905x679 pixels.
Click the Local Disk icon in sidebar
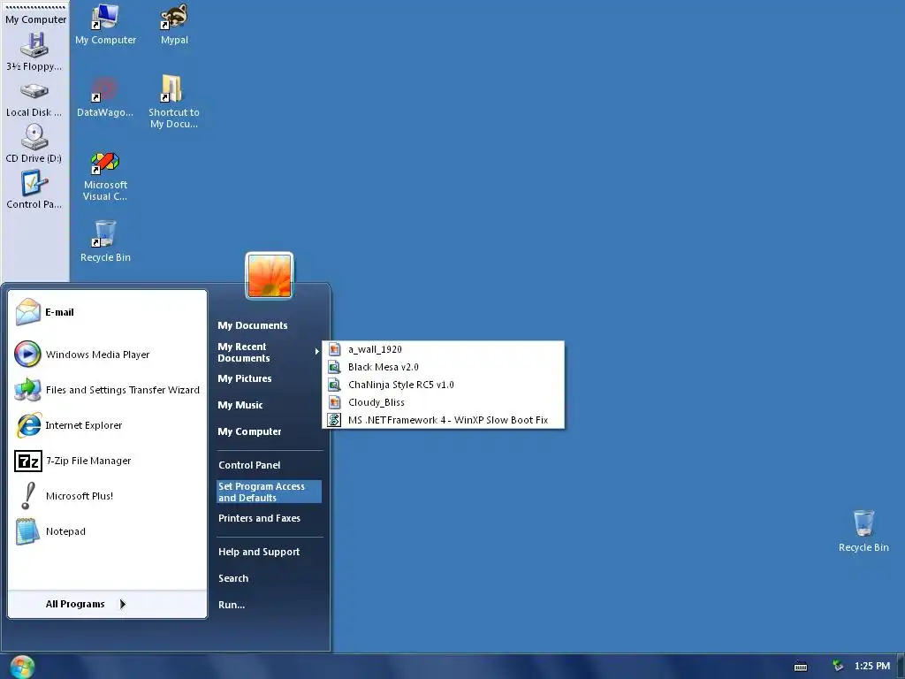point(34,91)
